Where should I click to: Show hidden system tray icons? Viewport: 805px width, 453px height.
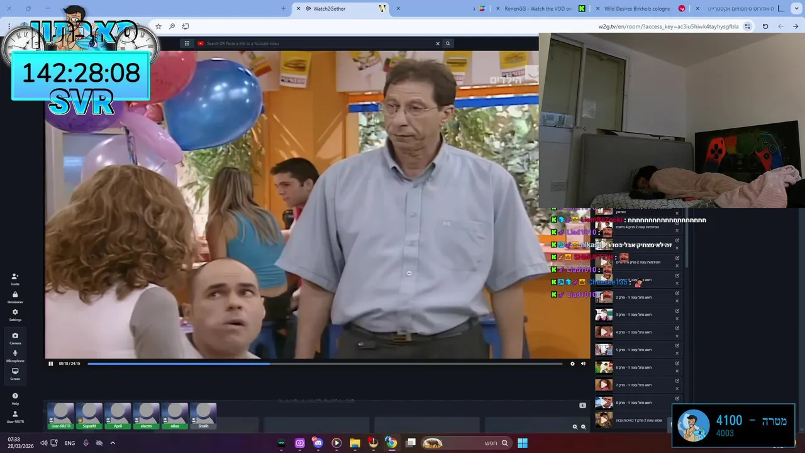tap(113, 443)
